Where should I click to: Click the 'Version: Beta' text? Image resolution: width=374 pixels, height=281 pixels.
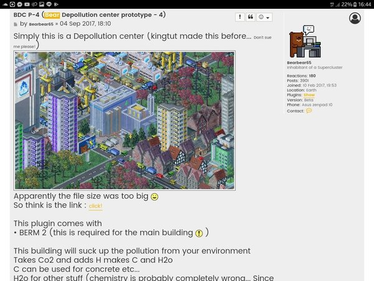point(300,100)
